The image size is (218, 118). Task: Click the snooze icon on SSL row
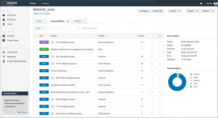152,57
